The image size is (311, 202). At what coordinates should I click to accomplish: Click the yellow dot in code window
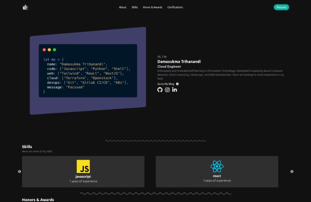49,50
